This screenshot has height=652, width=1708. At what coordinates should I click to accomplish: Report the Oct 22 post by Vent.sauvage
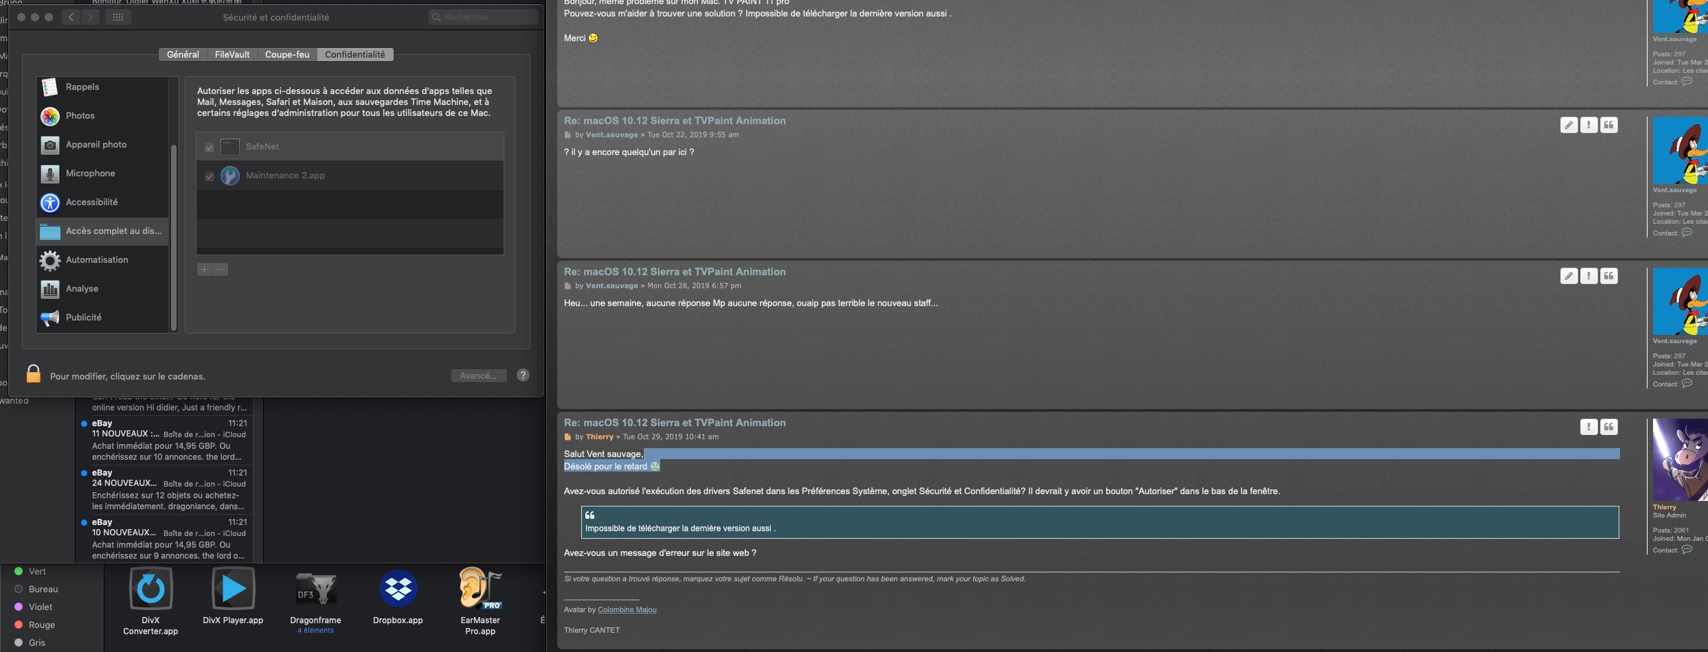click(1588, 125)
